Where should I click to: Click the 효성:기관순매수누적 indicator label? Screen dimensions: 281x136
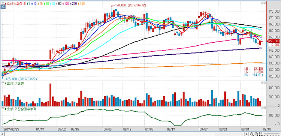[20, 109]
